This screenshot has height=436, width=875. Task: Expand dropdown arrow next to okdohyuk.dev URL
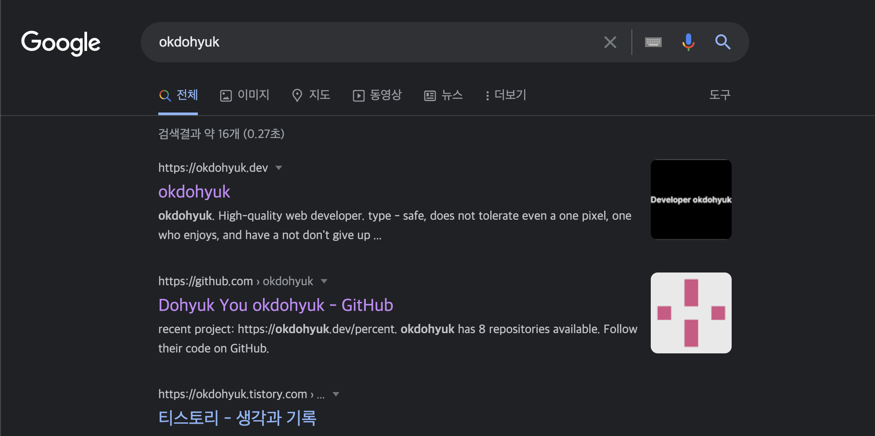(279, 168)
